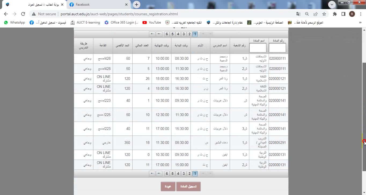View the Not secure site information
This screenshot has width=366, height=195.
tap(44, 14)
